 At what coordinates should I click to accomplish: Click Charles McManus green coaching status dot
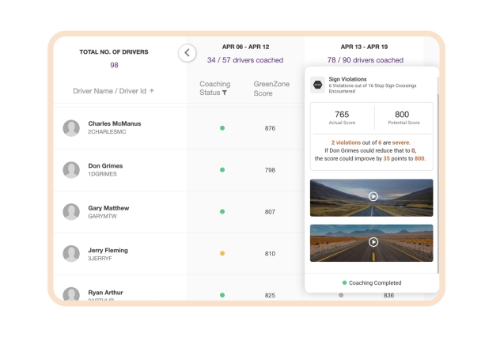pyautogui.click(x=222, y=128)
